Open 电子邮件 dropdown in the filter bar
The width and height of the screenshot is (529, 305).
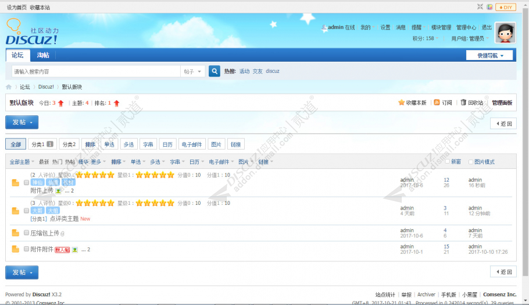point(221,162)
